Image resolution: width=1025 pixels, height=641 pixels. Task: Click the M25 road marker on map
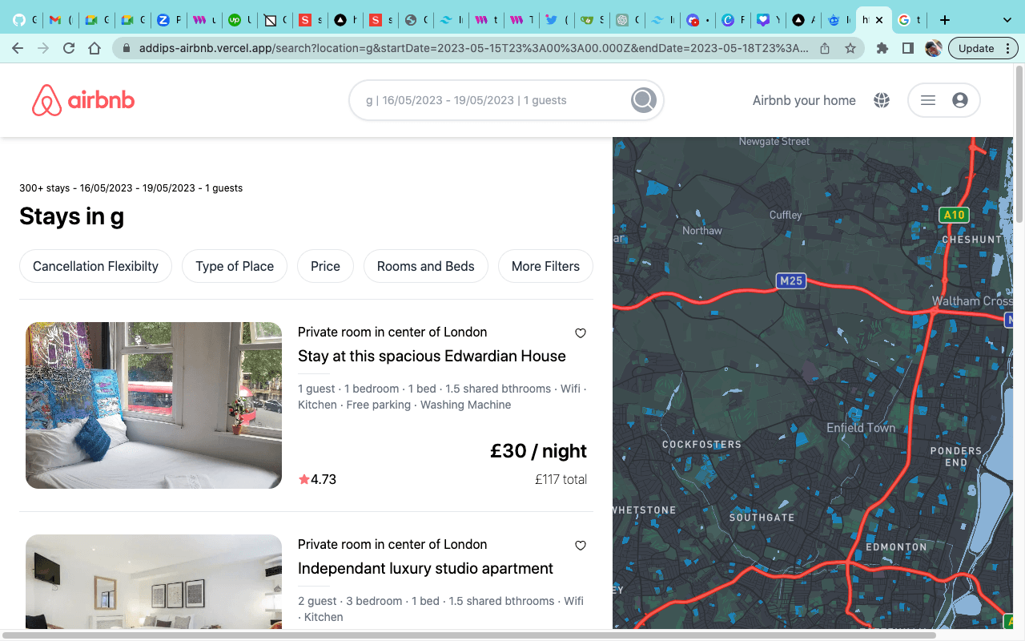tap(790, 280)
